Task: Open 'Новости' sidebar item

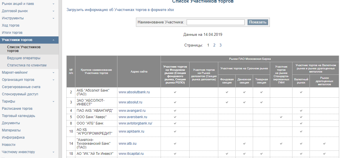Action: coord(9,145)
